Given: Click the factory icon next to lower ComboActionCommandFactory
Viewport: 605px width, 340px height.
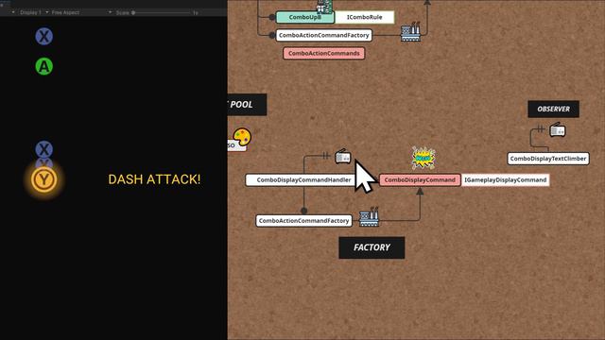Looking at the screenshot, I should [x=369, y=217].
